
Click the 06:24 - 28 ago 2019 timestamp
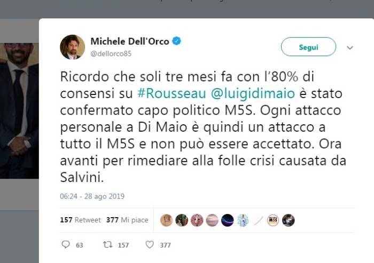[x=92, y=196]
